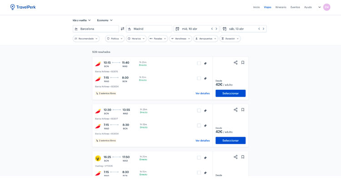Click 2 asientos libres badge in second card

[106, 141]
